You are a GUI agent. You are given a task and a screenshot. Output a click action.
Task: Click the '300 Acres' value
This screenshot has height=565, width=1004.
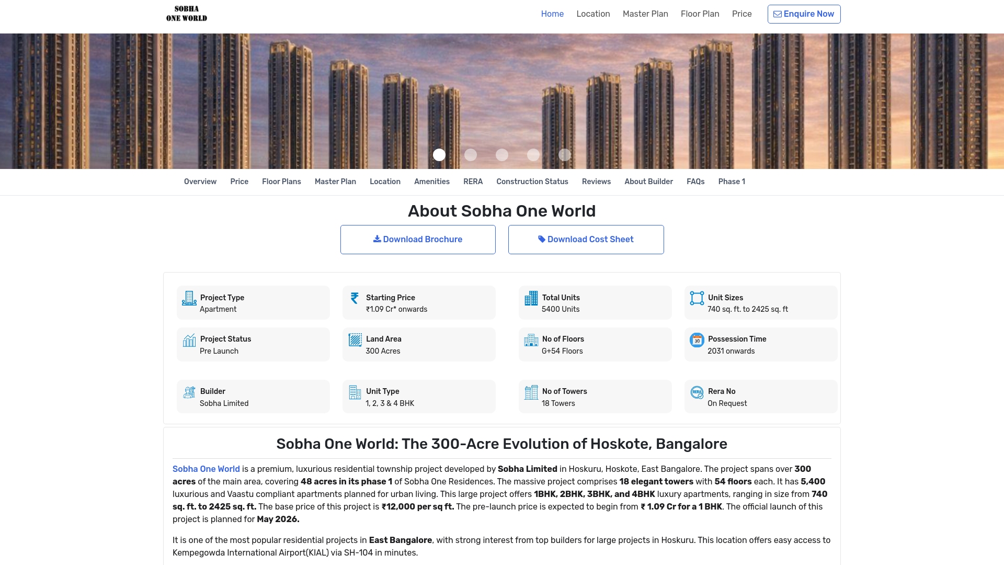[x=383, y=351]
